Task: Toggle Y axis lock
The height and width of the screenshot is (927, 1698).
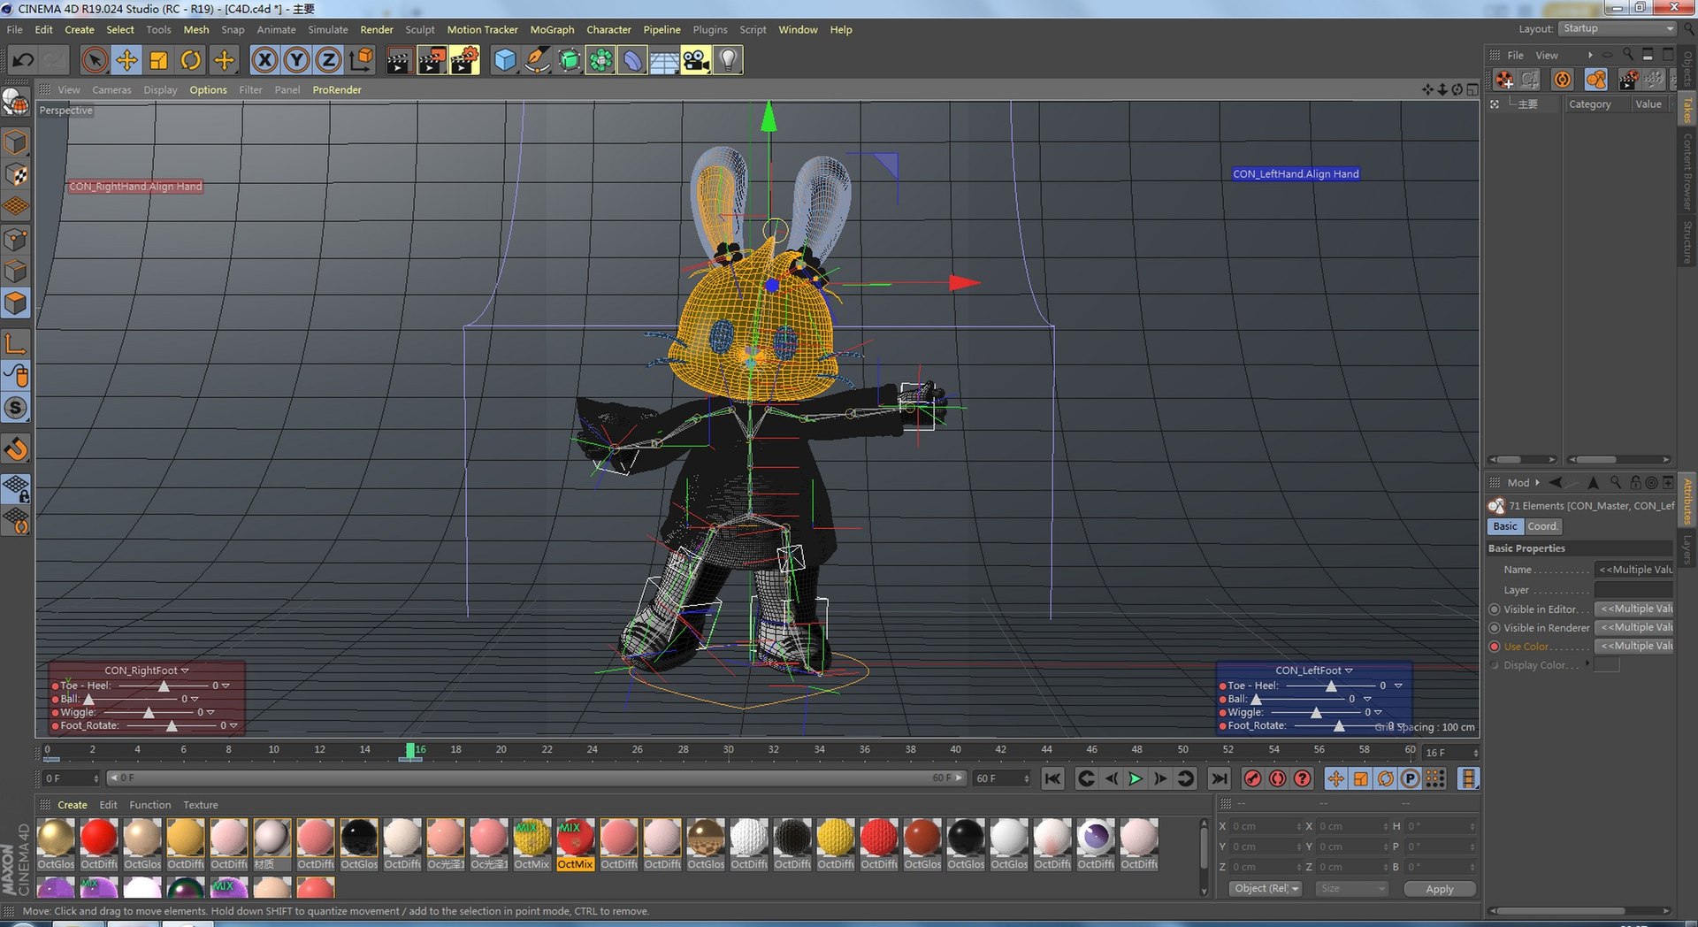Action: [296, 60]
